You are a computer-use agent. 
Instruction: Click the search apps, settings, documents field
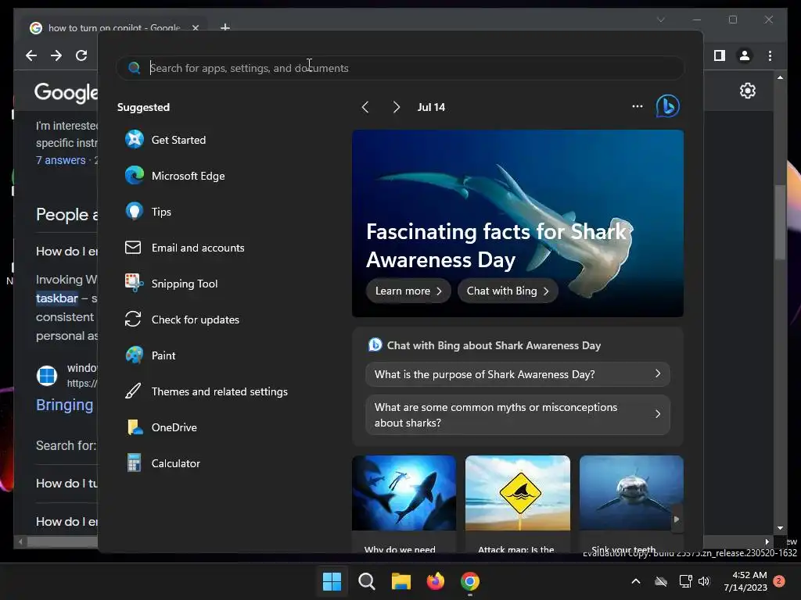pyautogui.click(x=400, y=68)
